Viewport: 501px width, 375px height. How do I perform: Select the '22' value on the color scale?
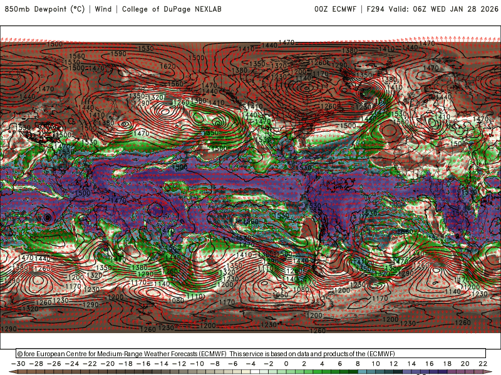[483, 364]
